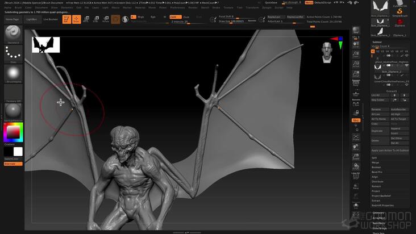This screenshot has height=234, width=416.
Task: Click the Append subtool button
Action: [x=400, y=128]
